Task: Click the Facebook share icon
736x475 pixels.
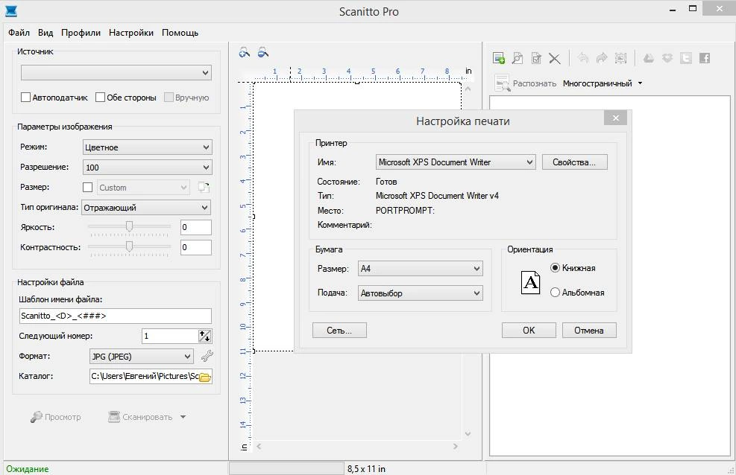Action: [x=705, y=58]
